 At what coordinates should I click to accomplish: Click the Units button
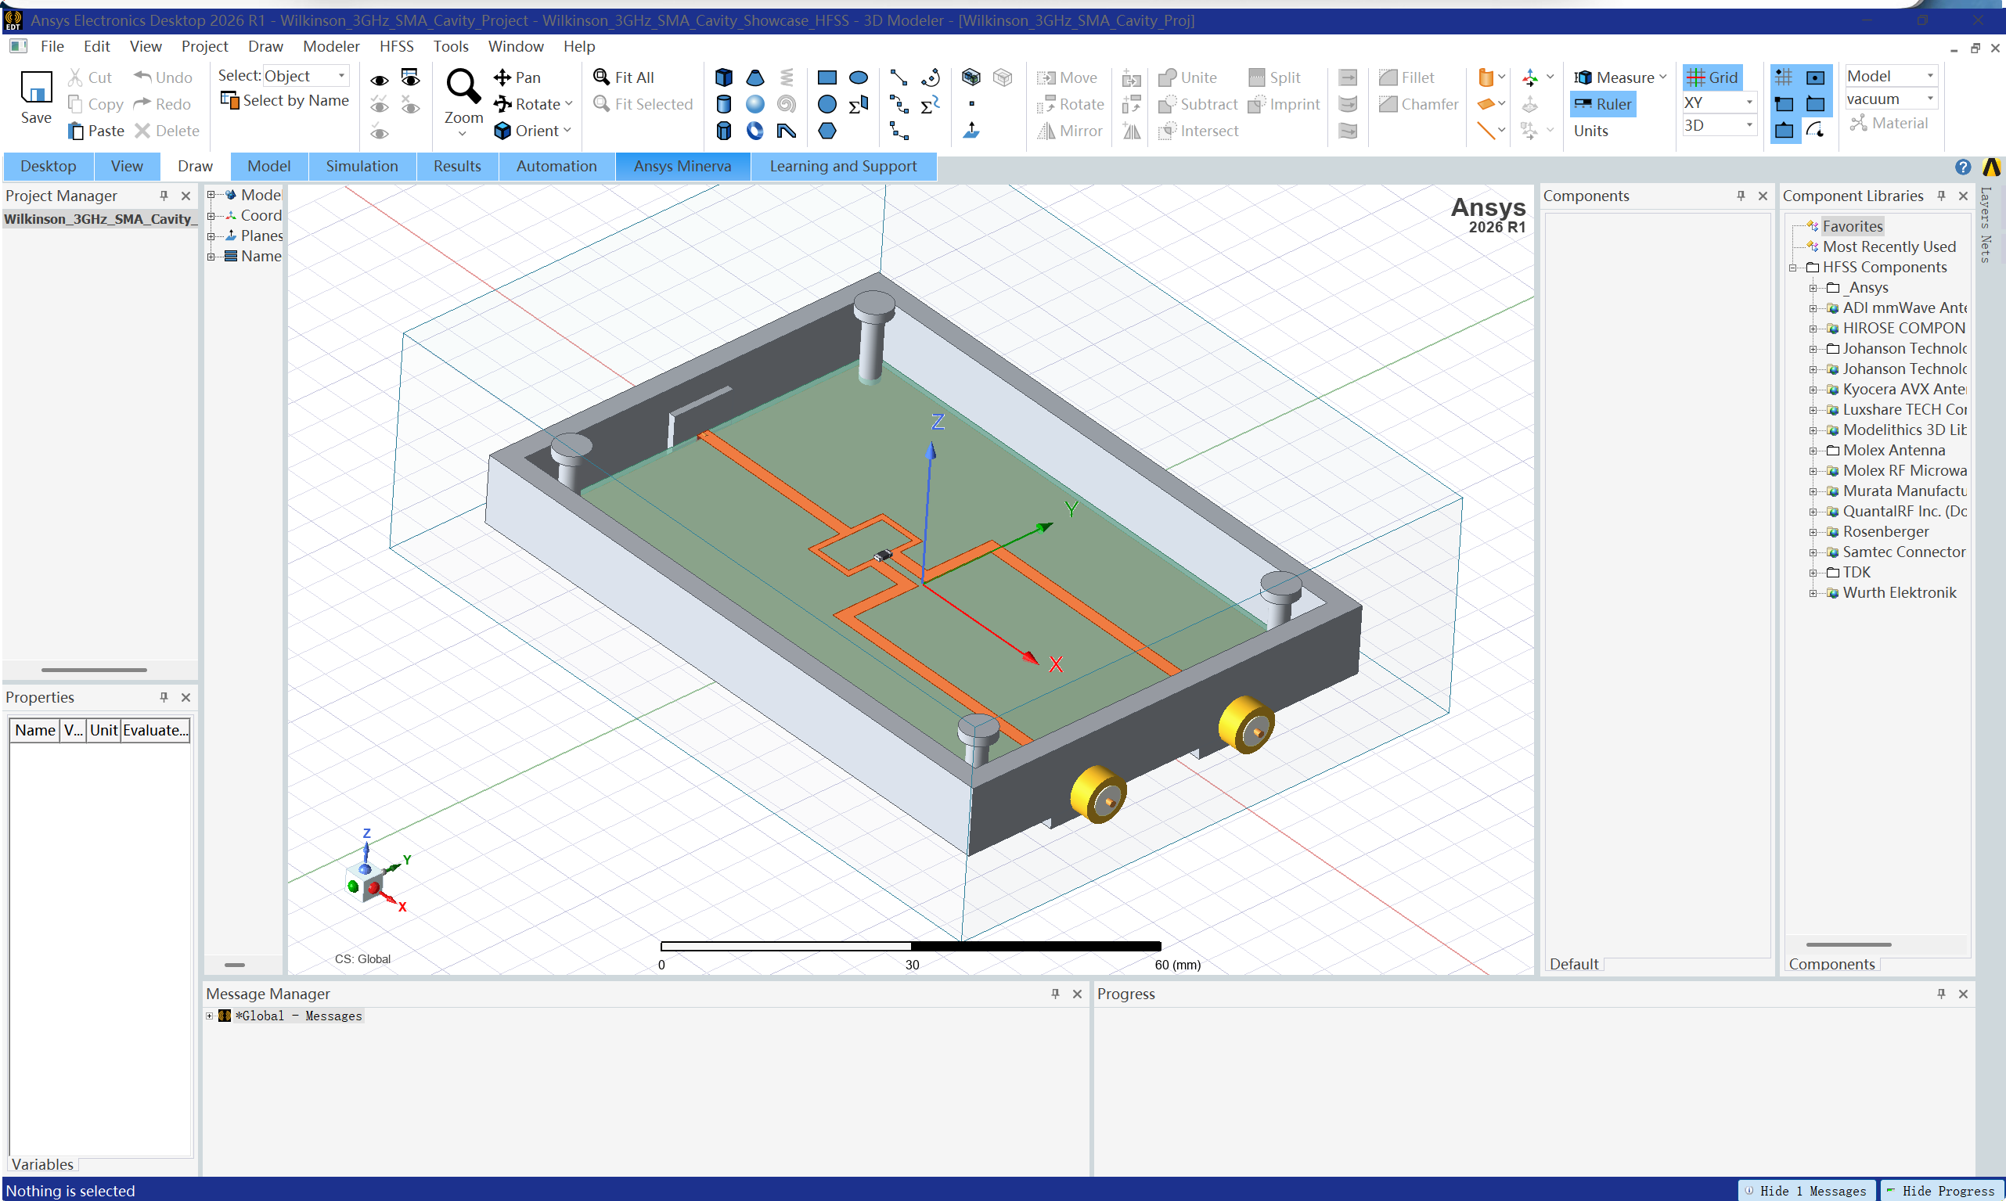click(1590, 131)
